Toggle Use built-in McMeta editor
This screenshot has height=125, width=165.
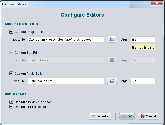[x=11, y=102]
